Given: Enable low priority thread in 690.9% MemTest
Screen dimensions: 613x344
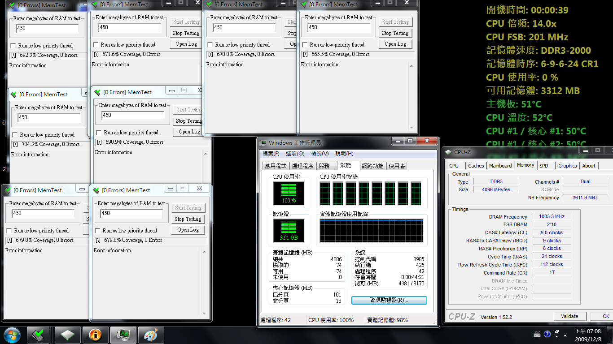Looking at the screenshot, I should pos(99,133).
